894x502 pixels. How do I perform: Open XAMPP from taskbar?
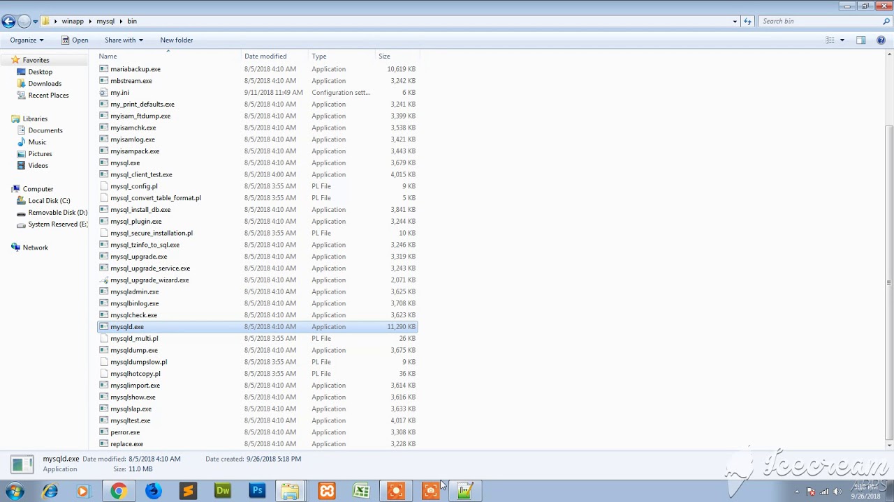tap(327, 492)
